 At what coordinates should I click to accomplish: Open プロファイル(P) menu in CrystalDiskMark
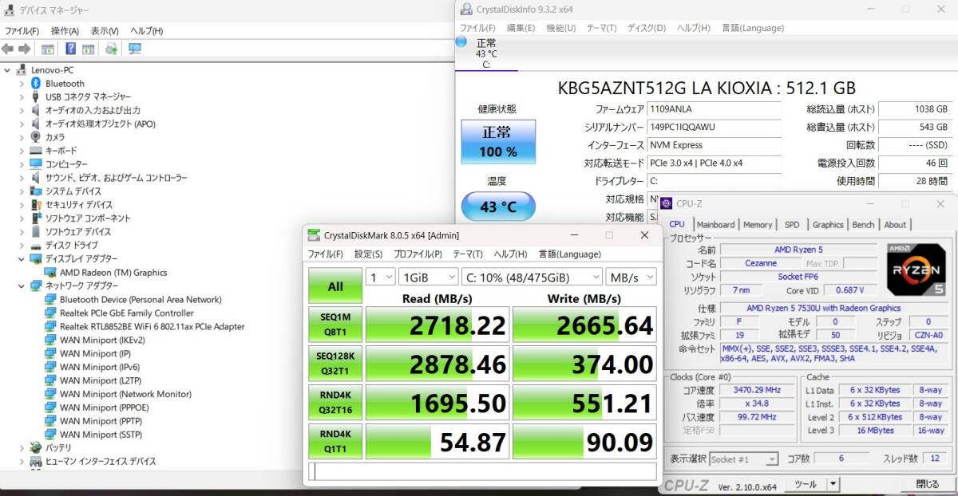pos(418,254)
